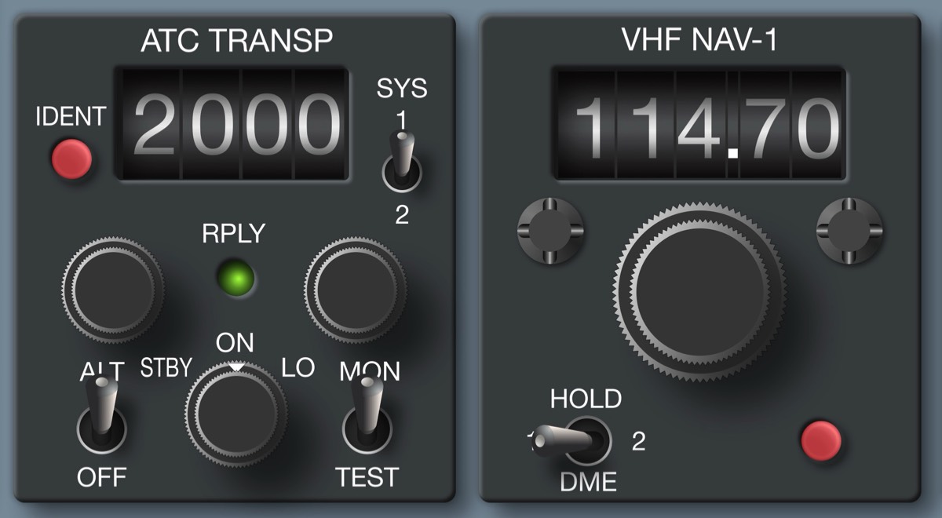Select the STBY position label
This screenshot has height=518, width=942.
[x=166, y=367]
